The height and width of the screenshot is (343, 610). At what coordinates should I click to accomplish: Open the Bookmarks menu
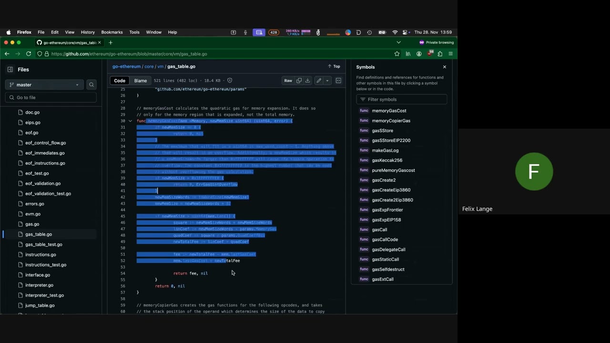pyautogui.click(x=112, y=32)
